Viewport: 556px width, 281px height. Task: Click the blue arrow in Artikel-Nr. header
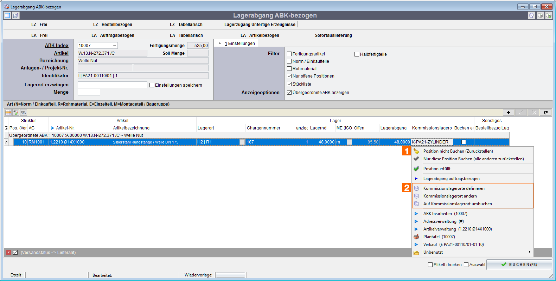click(x=52, y=128)
